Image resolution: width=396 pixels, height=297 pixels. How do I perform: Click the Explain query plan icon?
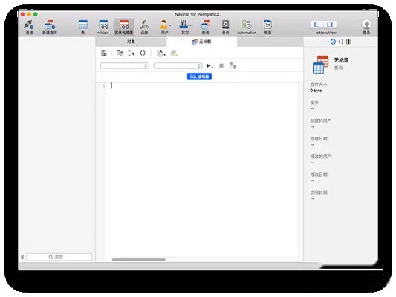pos(233,66)
